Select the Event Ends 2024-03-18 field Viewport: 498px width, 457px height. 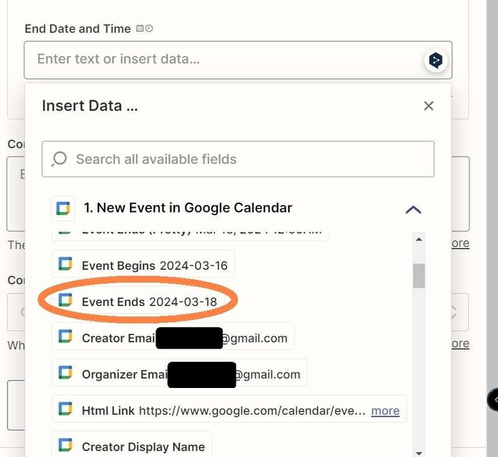click(138, 300)
